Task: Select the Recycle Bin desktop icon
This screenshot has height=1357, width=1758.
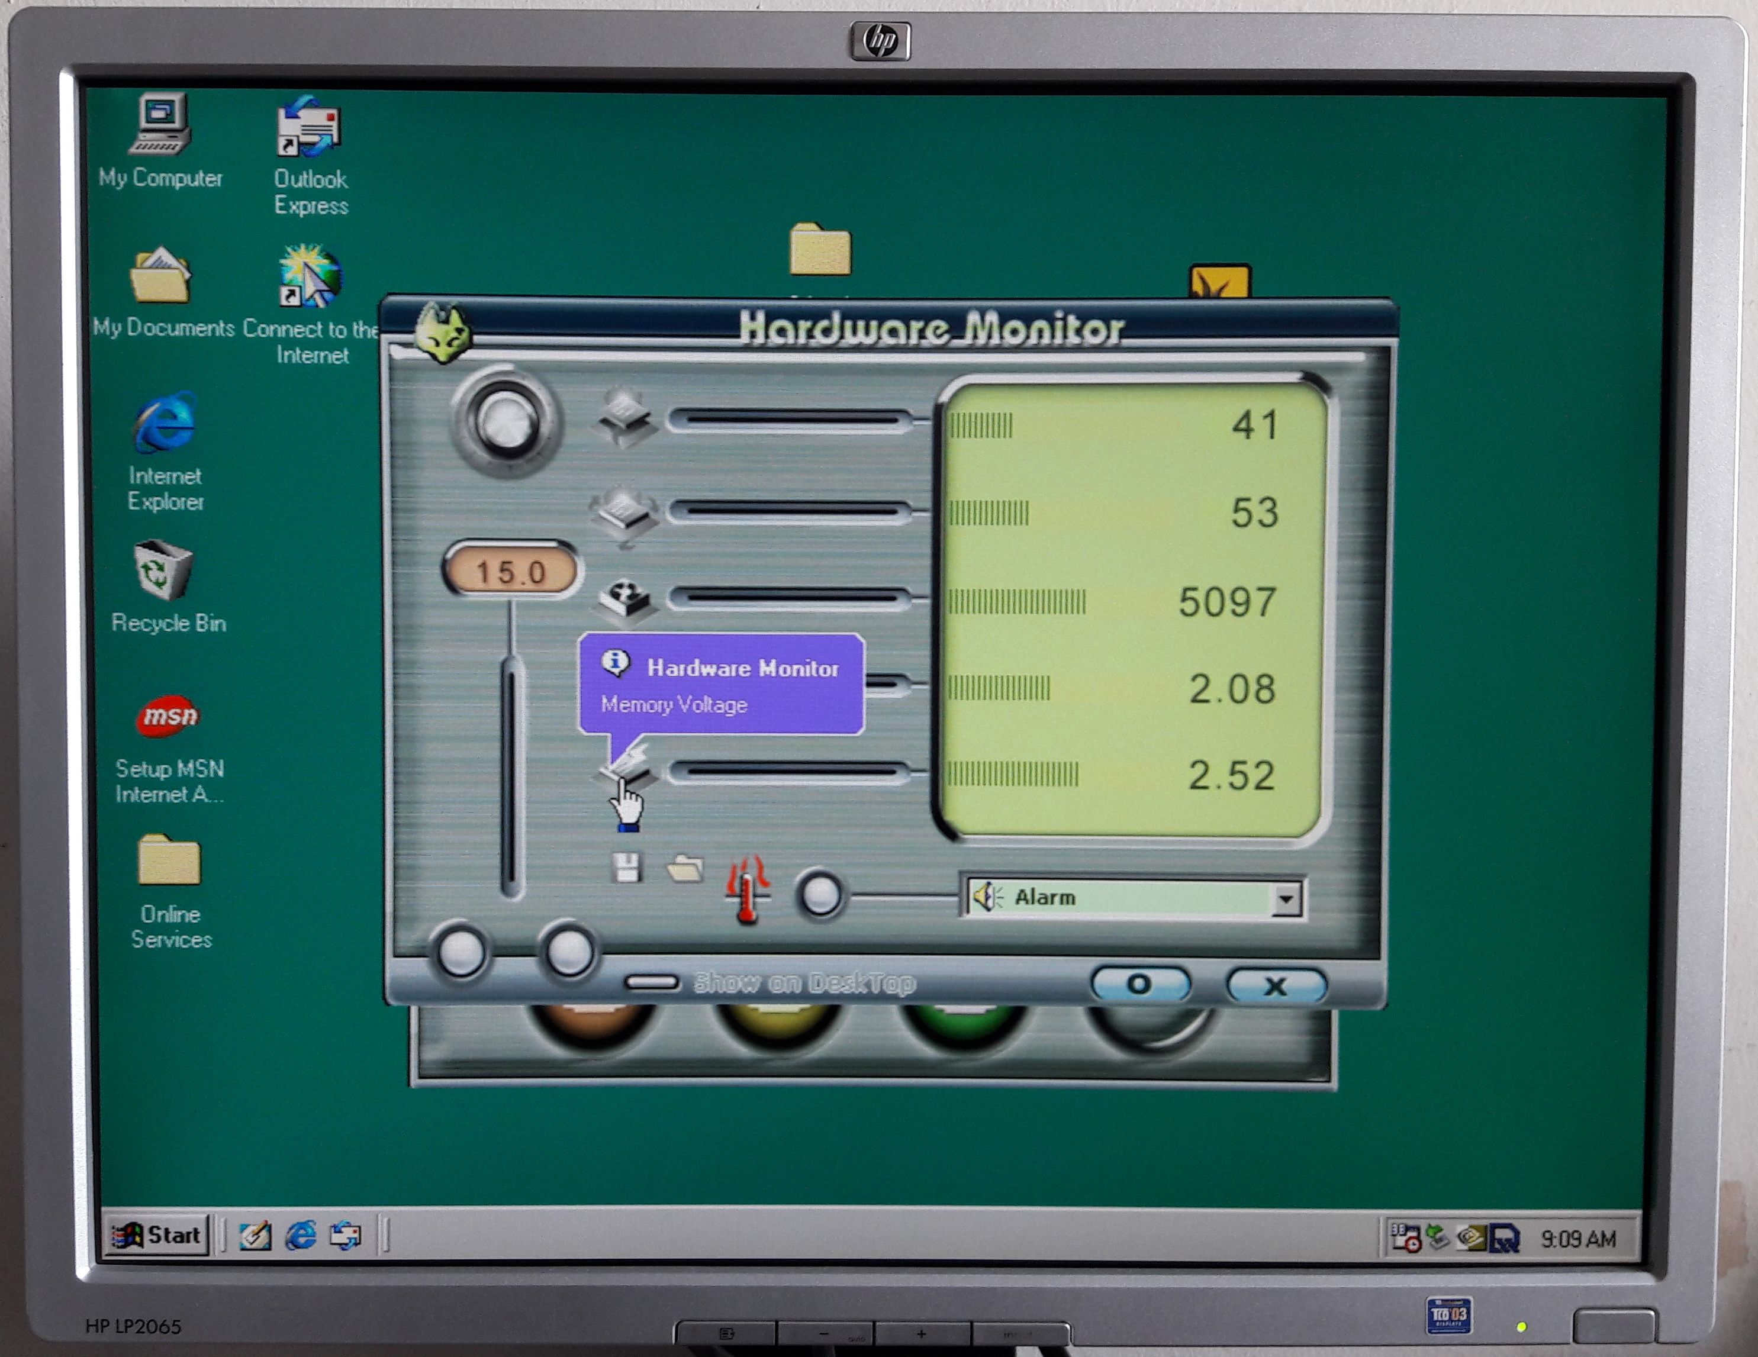Action: [168, 588]
